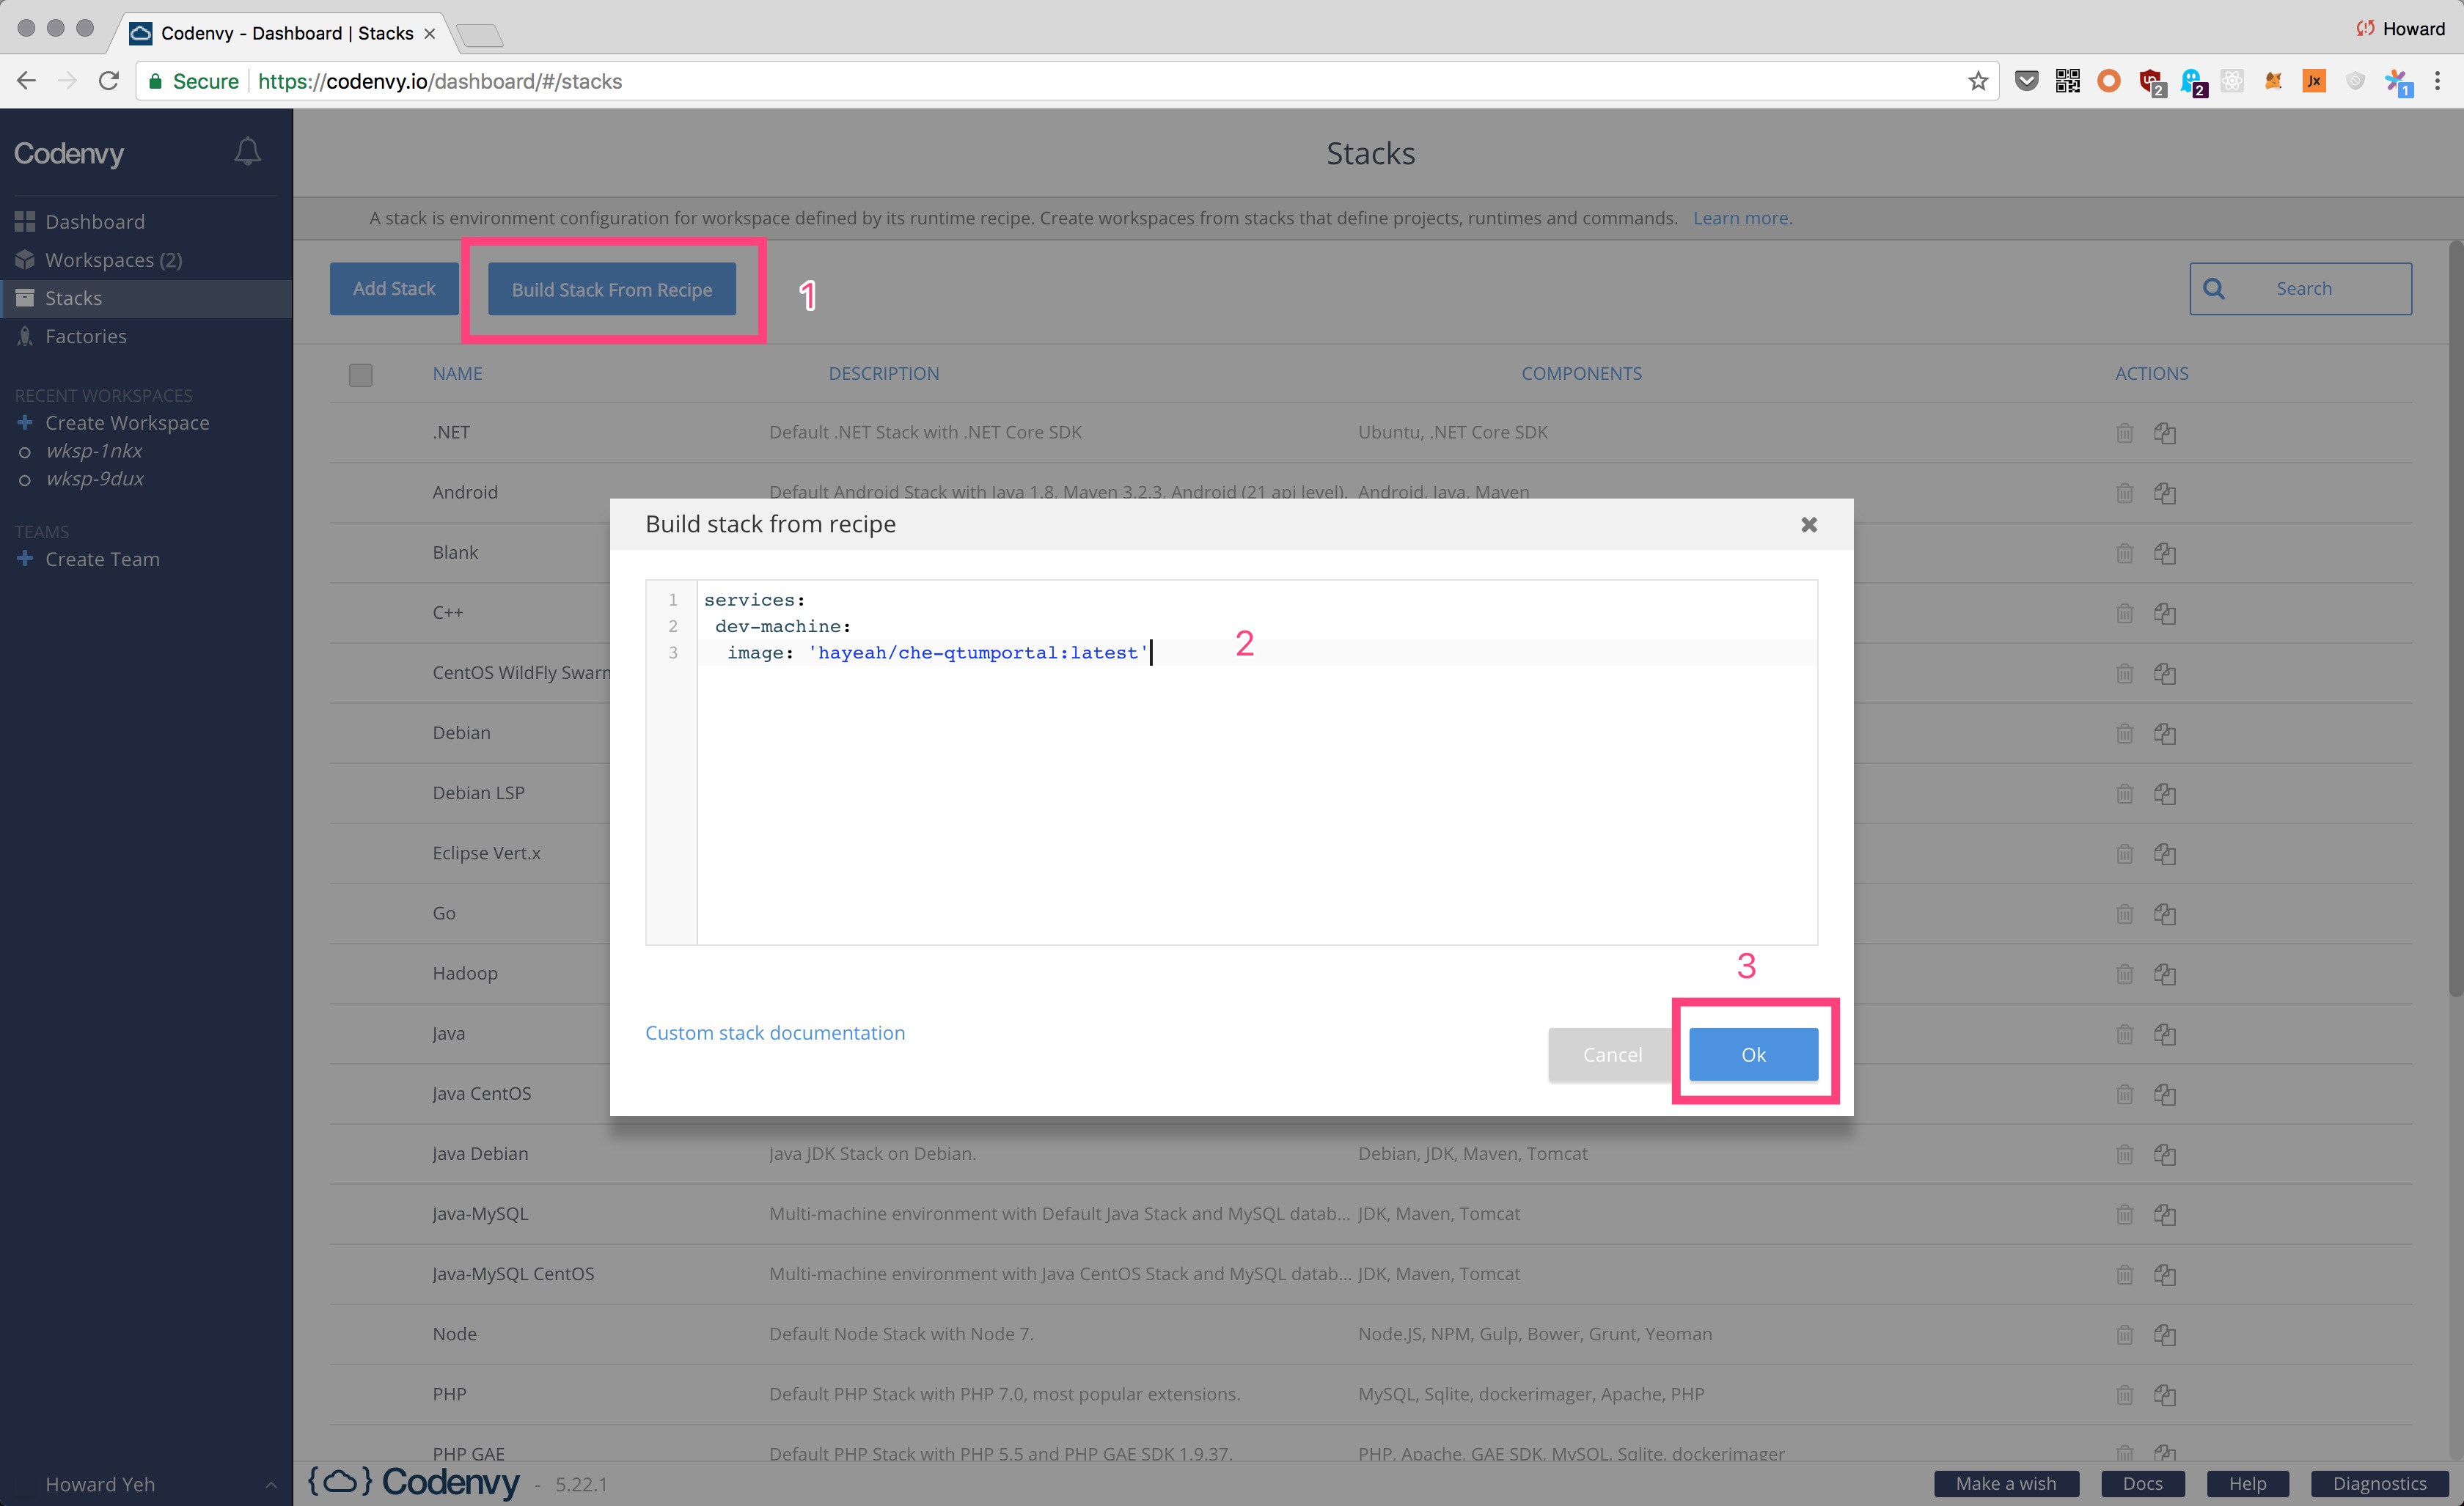Click the page vertical scrollbar
This screenshot has height=1506, width=2464.
[x=2455, y=618]
